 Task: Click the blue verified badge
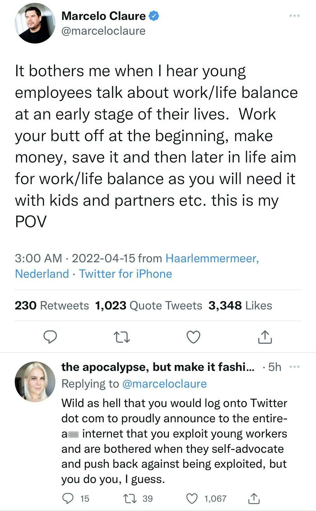[x=154, y=16]
